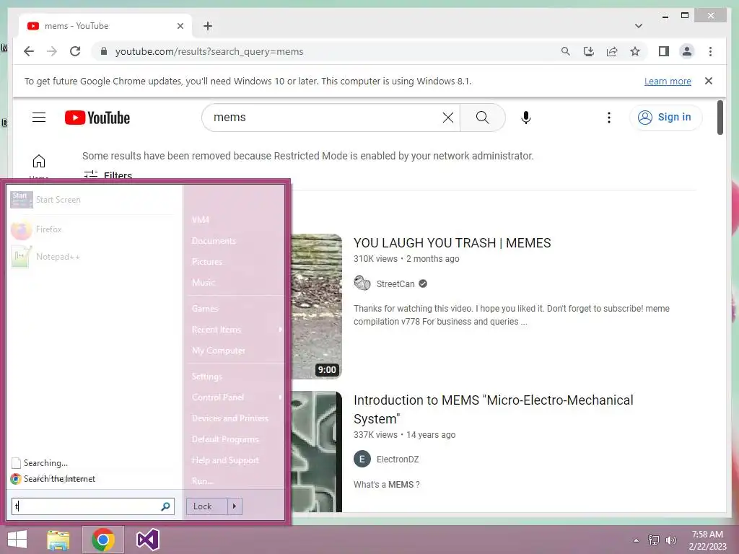Image resolution: width=739 pixels, height=554 pixels.
Task: Share this page via address bar icon
Action: click(x=612, y=51)
